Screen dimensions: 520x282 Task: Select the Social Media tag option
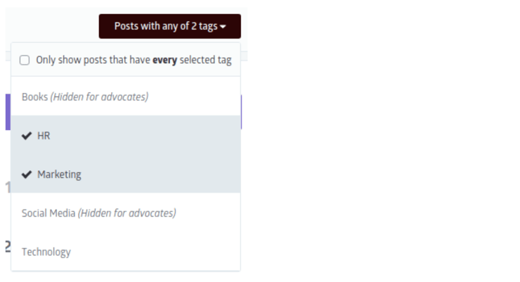126,212
